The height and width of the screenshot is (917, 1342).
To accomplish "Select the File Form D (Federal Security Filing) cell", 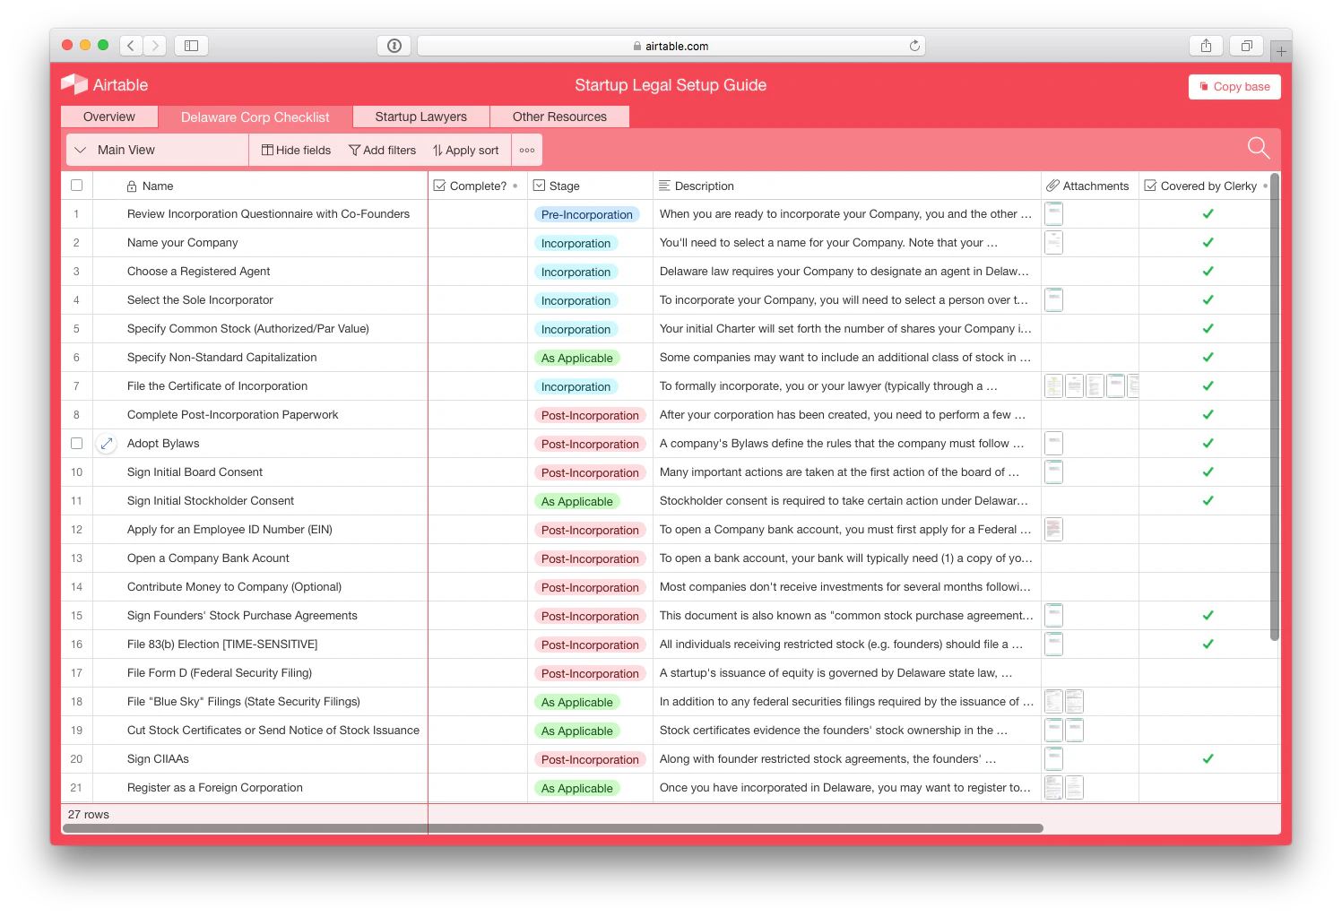I will click(260, 672).
